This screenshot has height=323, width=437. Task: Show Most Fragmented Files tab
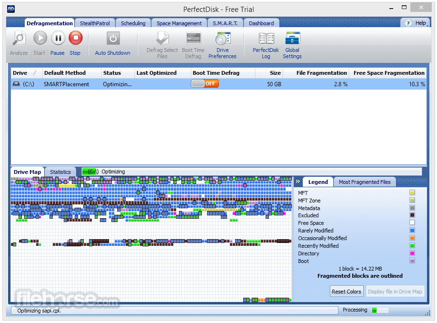tap(365, 182)
